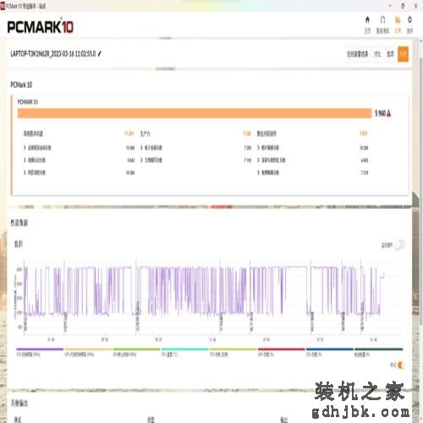Select the blue GPU load legend
This screenshot has height=423, width=423.
pyautogui.click(x=330, y=352)
